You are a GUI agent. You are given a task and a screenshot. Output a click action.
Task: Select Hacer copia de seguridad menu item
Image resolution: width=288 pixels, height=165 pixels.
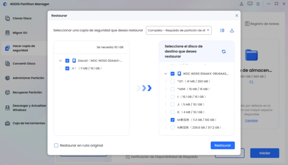click(x=24, y=48)
